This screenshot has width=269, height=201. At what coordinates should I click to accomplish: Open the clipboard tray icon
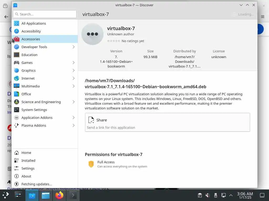[200, 195]
